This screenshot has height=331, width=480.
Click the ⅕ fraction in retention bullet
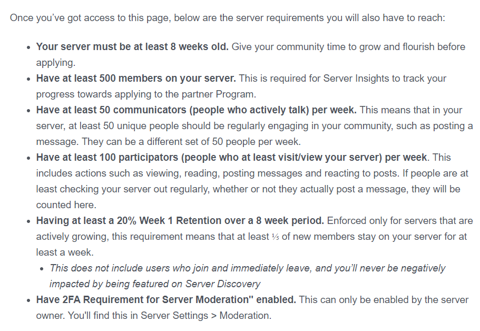(x=275, y=237)
